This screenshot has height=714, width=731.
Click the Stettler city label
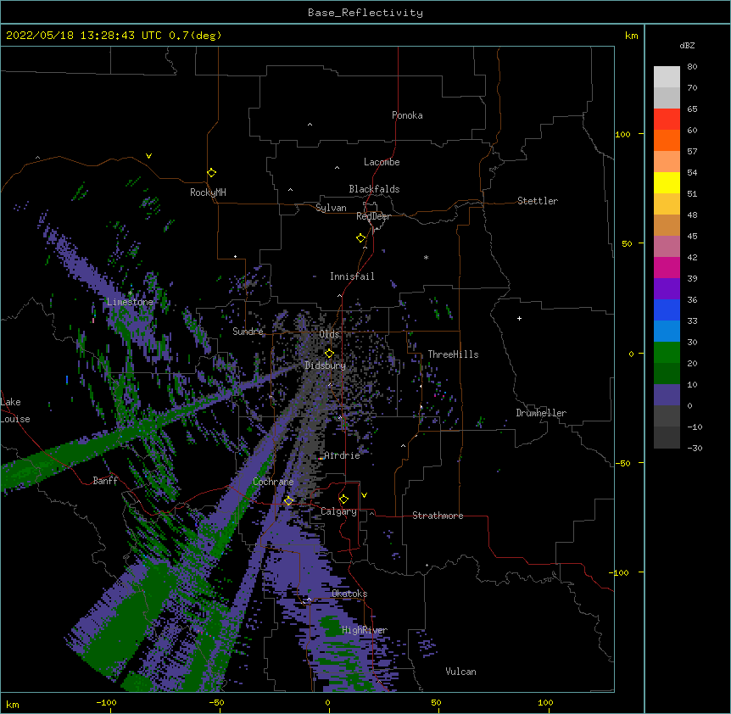point(538,201)
